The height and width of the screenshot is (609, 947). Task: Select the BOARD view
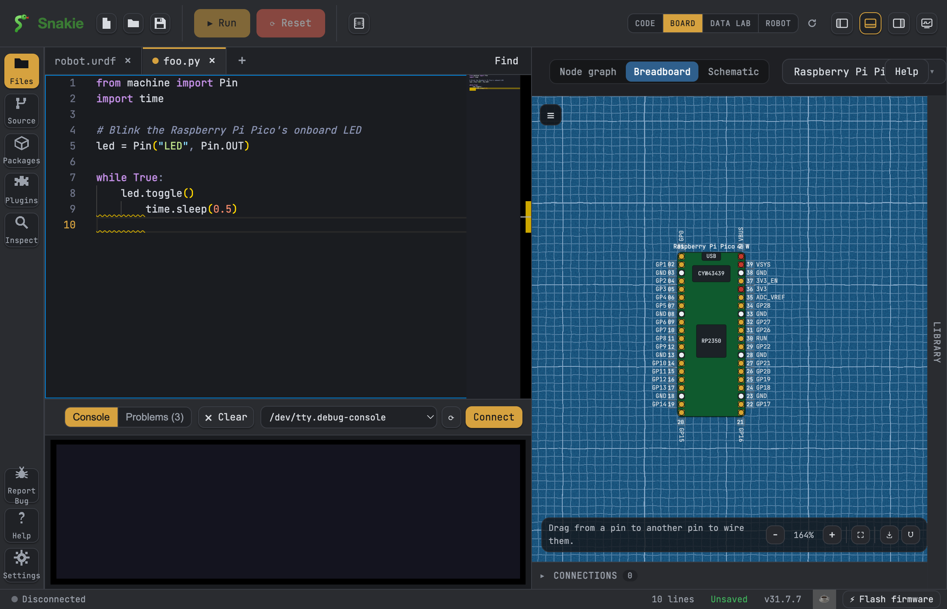[x=682, y=23]
